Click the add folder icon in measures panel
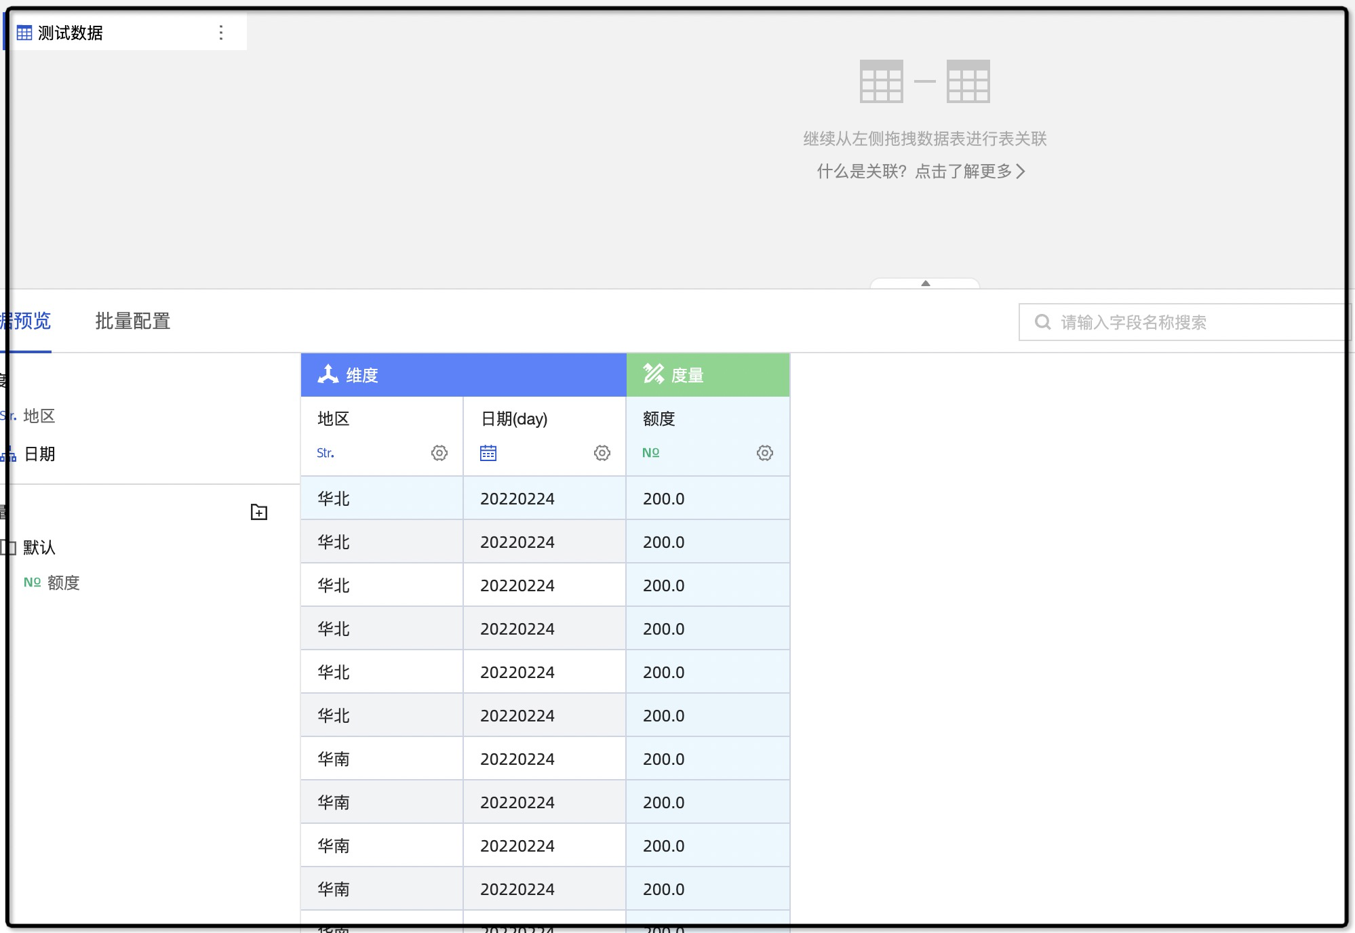This screenshot has height=933, width=1355. coord(259,512)
